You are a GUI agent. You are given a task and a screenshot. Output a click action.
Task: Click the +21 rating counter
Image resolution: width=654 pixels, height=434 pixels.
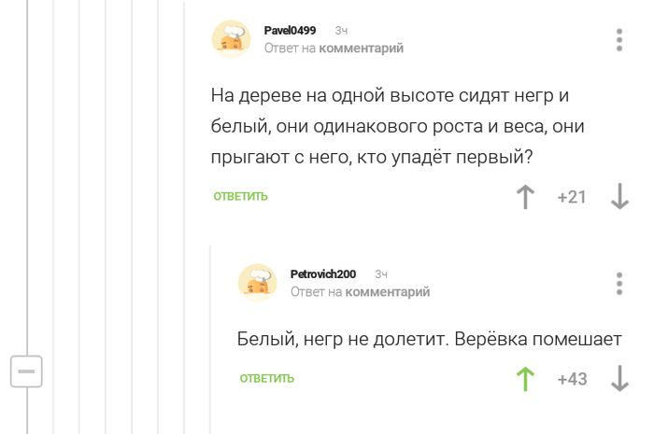tap(572, 197)
